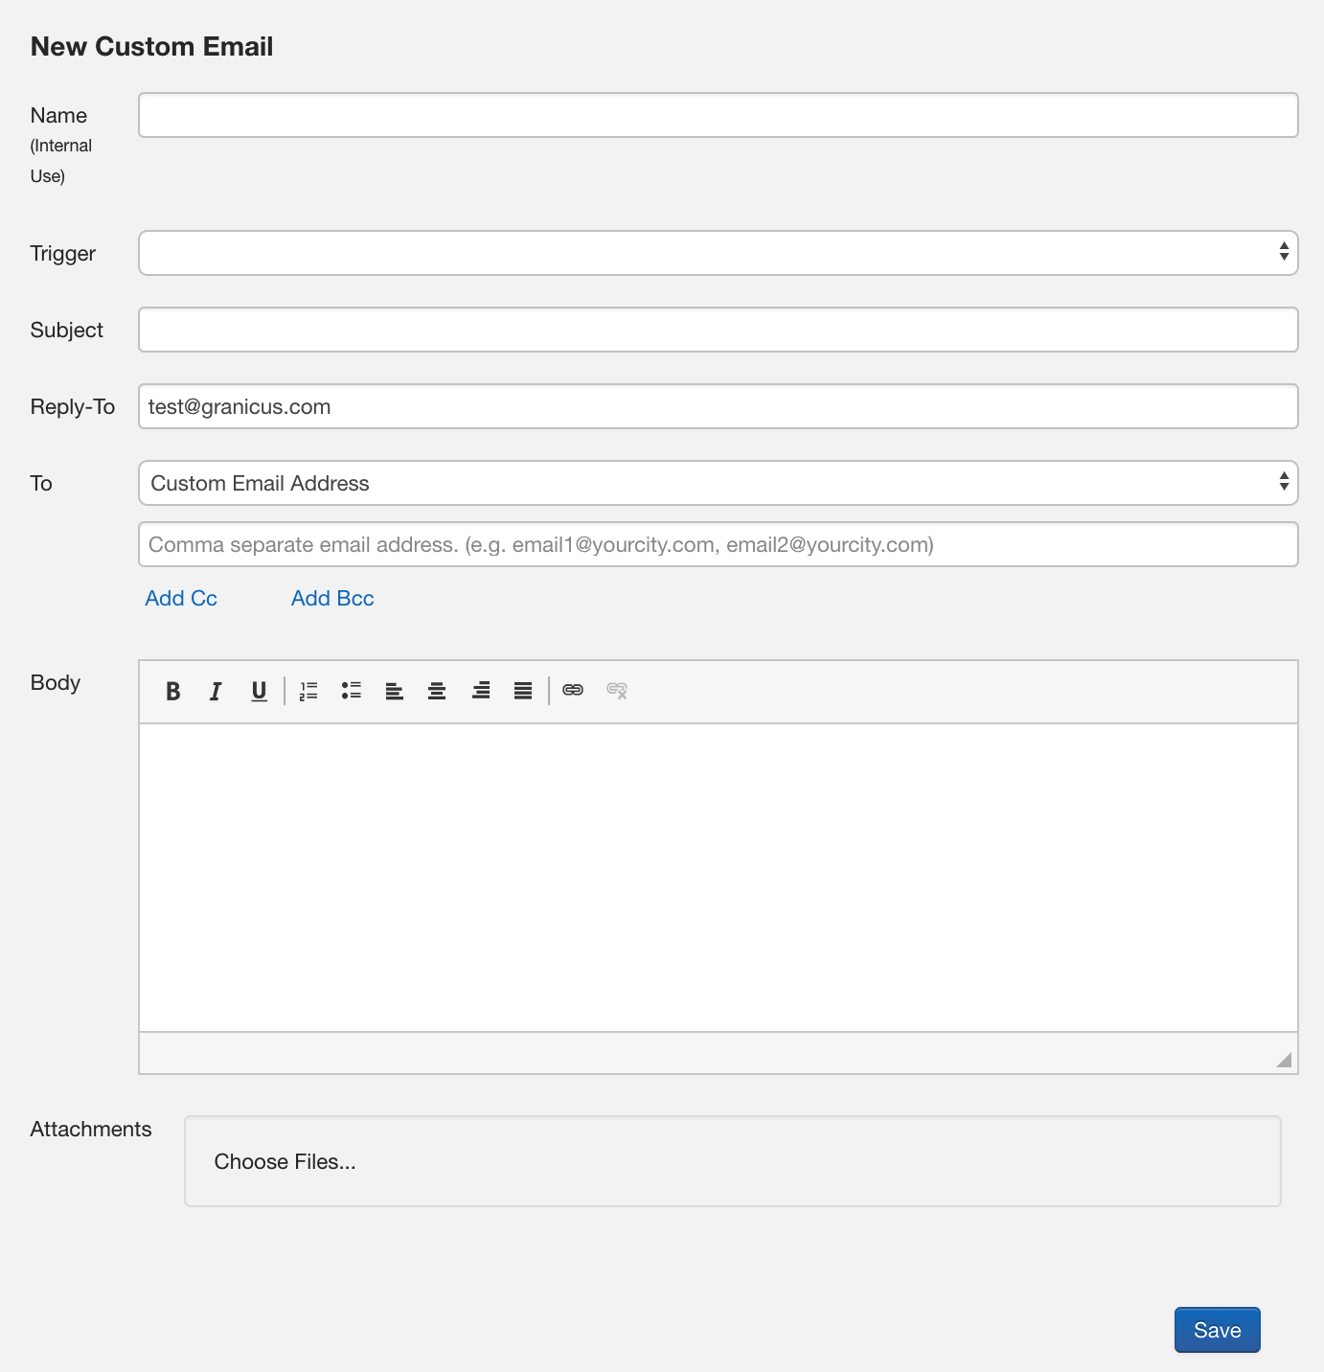Add a Bcc recipient field
The width and height of the screenshot is (1324, 1372).
(331, 598)
